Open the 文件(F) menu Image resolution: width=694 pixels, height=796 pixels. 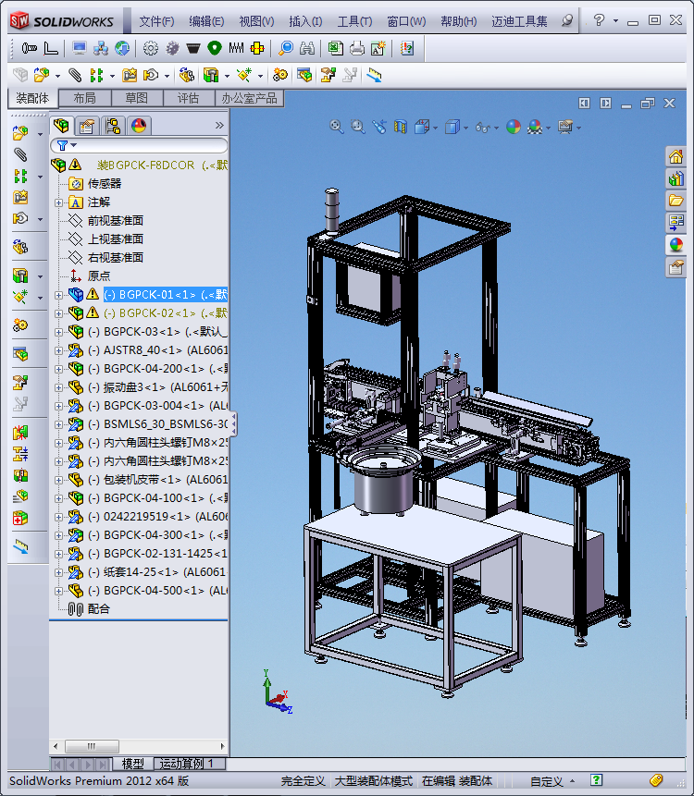point(156,21)
